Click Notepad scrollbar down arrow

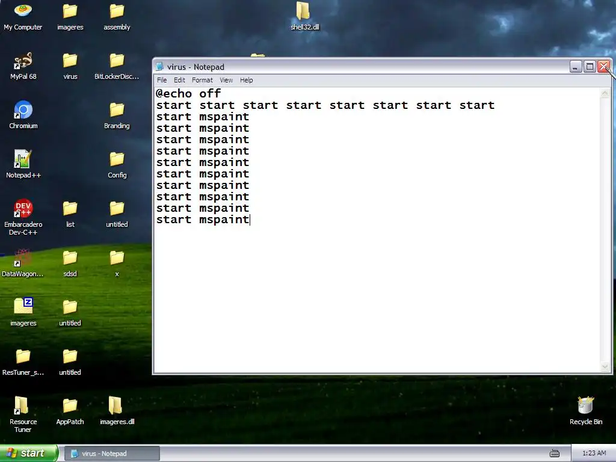tap(605, 367)
